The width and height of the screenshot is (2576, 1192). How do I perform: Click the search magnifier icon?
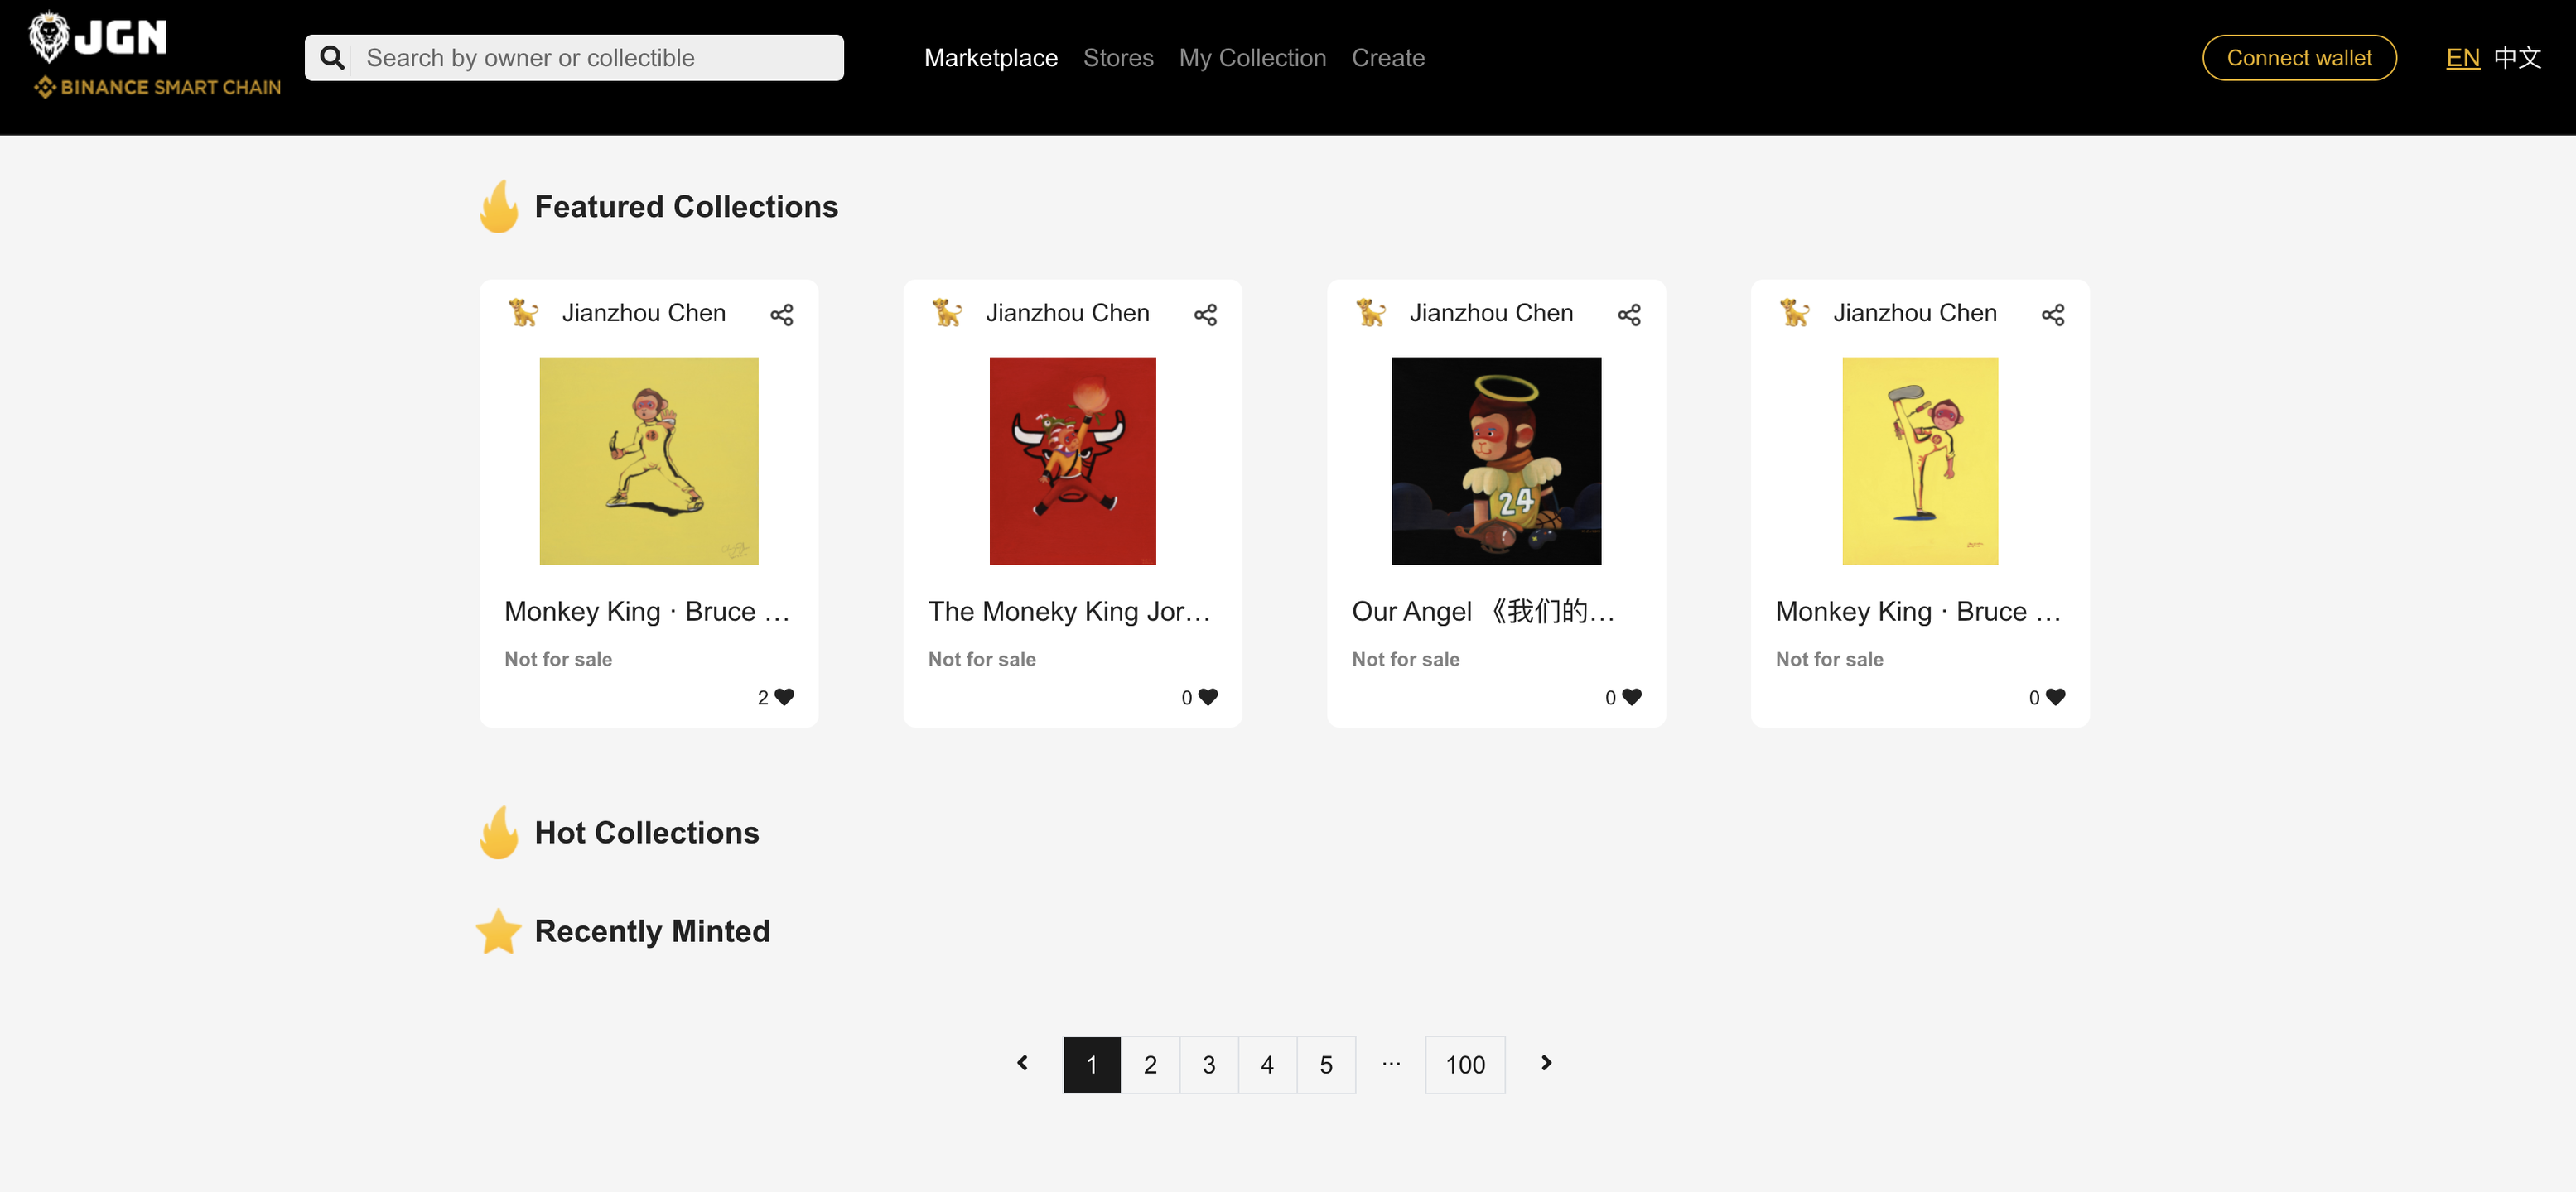(x=332, y=58)
